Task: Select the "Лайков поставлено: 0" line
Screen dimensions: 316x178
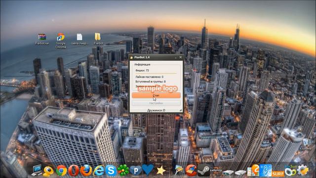Action: [149, 77]
